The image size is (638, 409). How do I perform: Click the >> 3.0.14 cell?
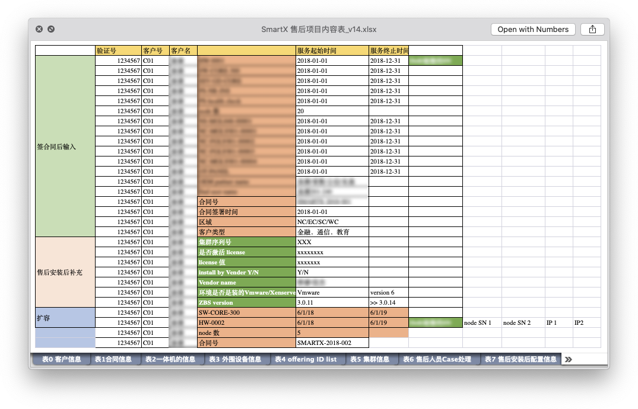click(x=389, y=302)
